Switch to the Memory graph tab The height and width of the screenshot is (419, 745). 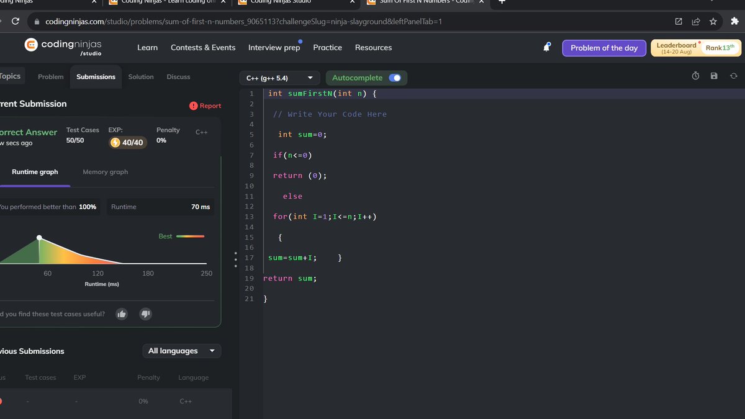click(x=105, y=171)
